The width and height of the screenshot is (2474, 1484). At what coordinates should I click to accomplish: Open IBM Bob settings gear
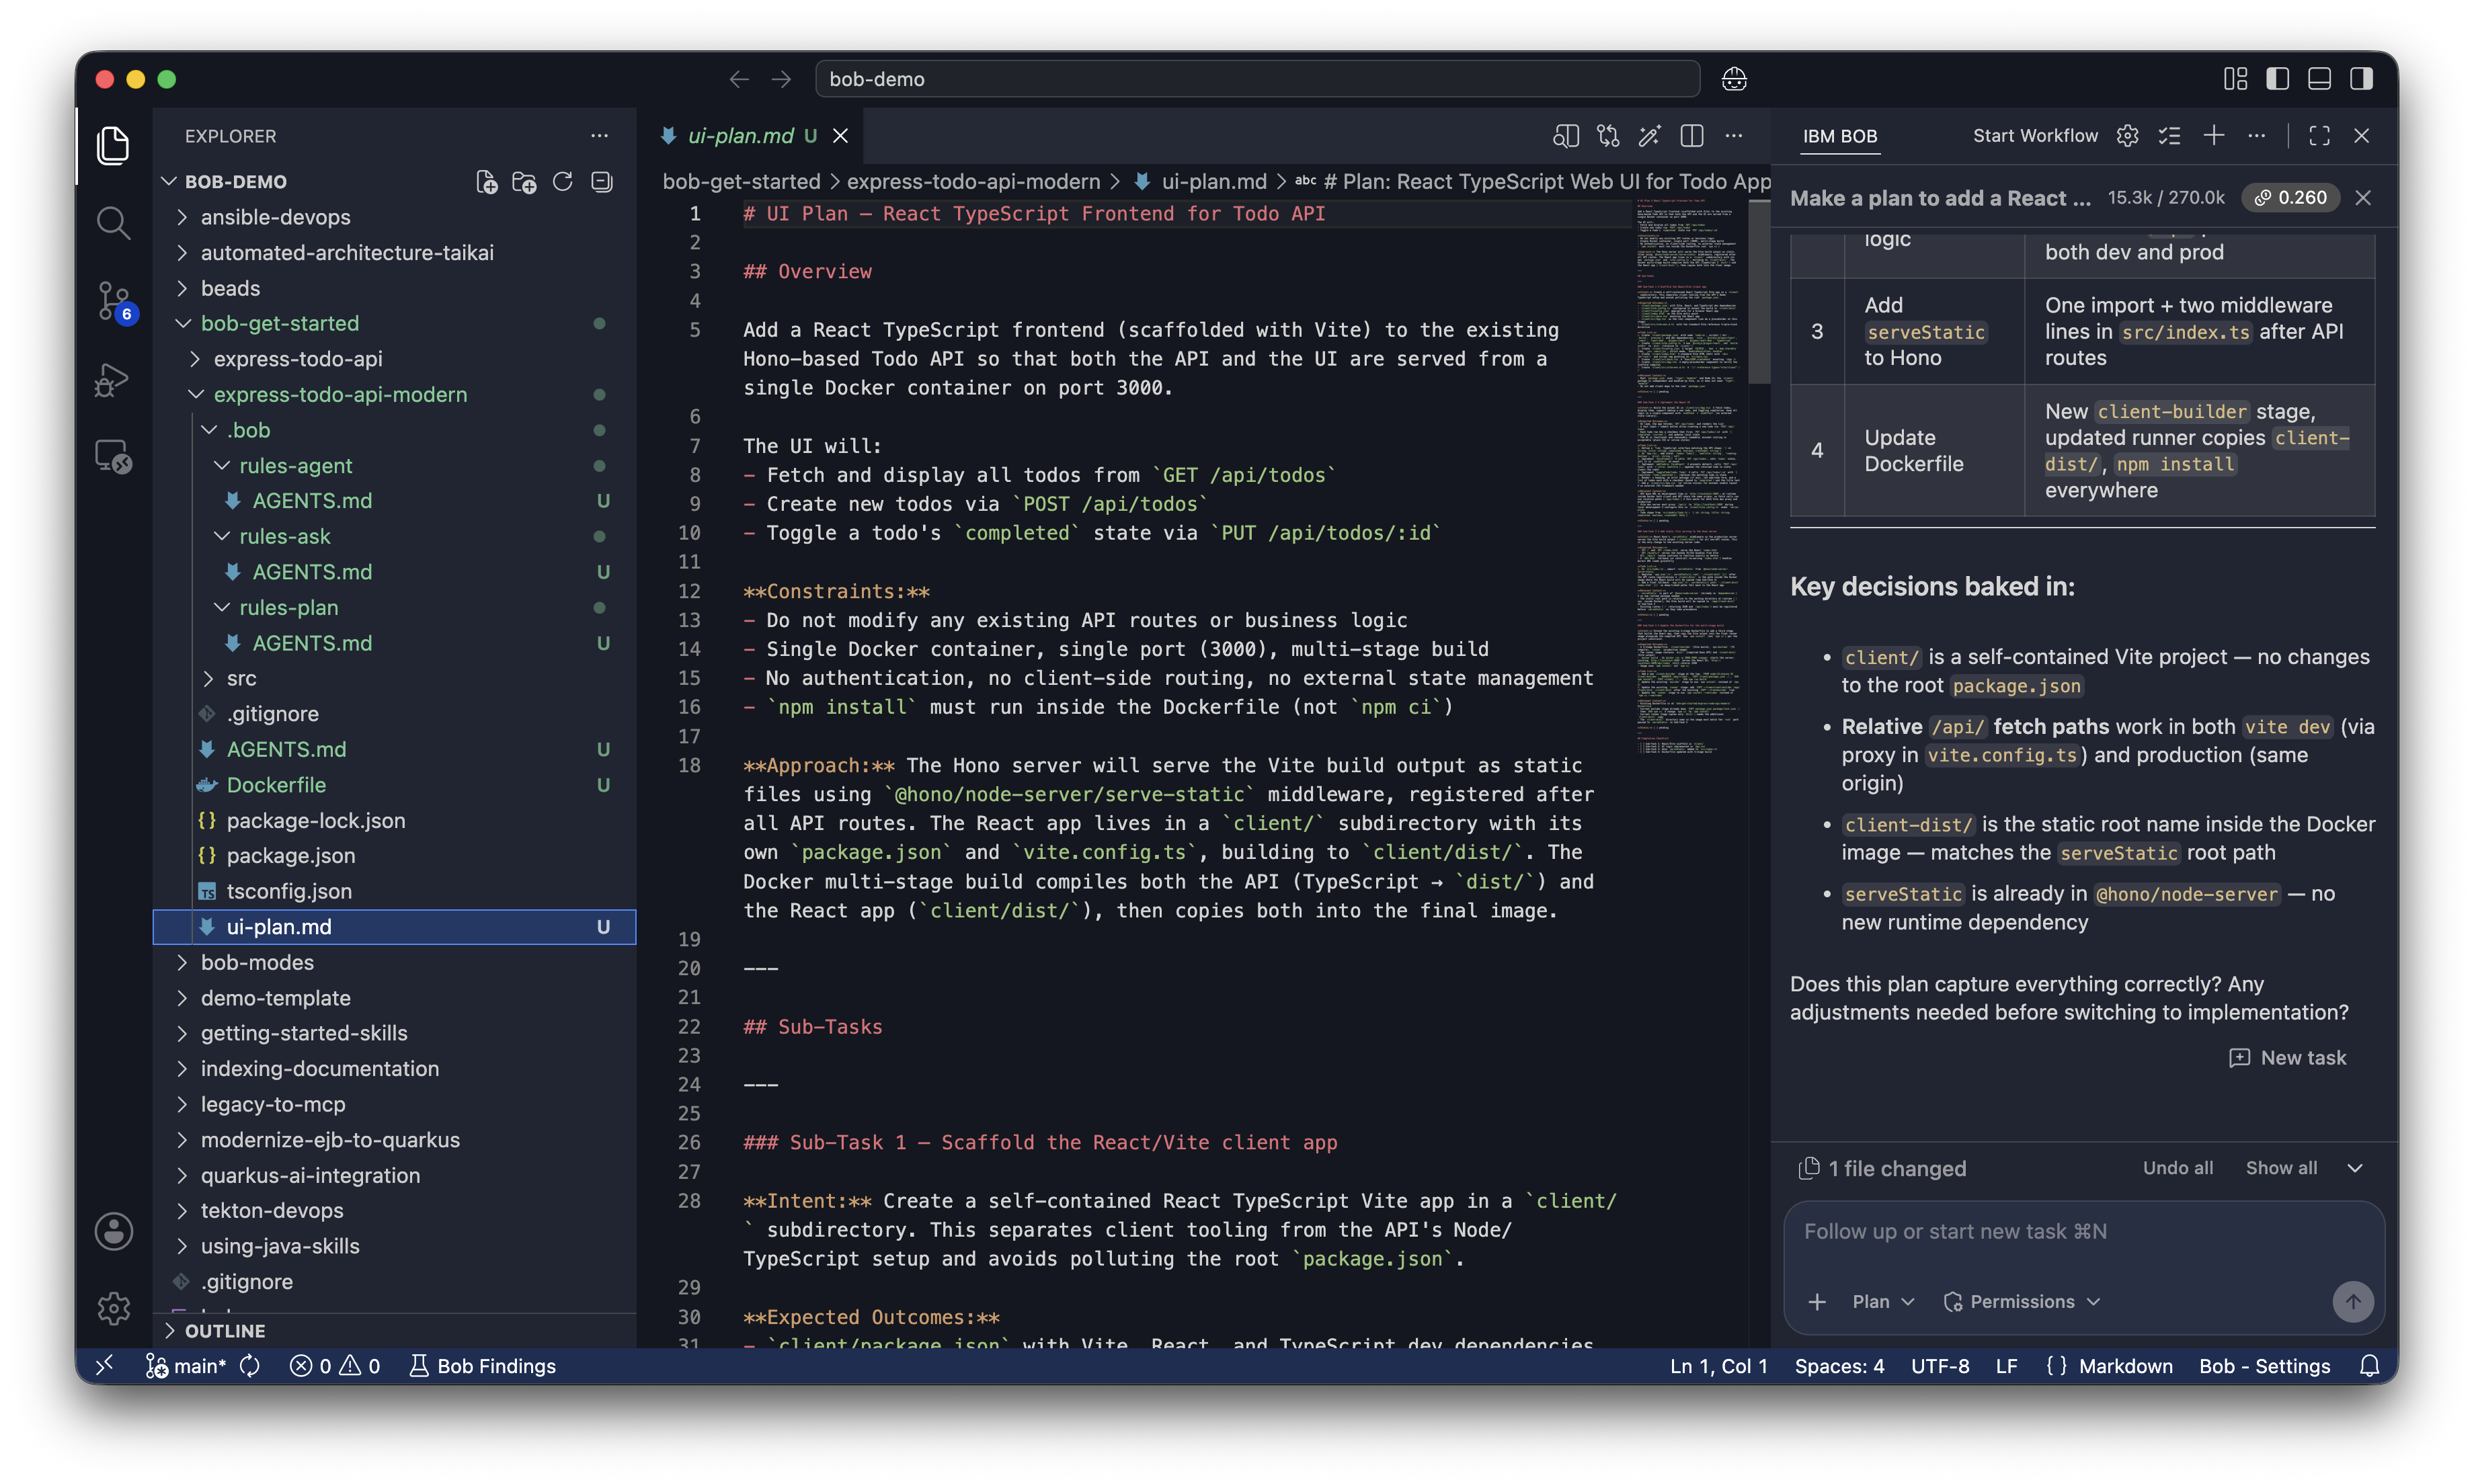click(x=2128, y=136)
